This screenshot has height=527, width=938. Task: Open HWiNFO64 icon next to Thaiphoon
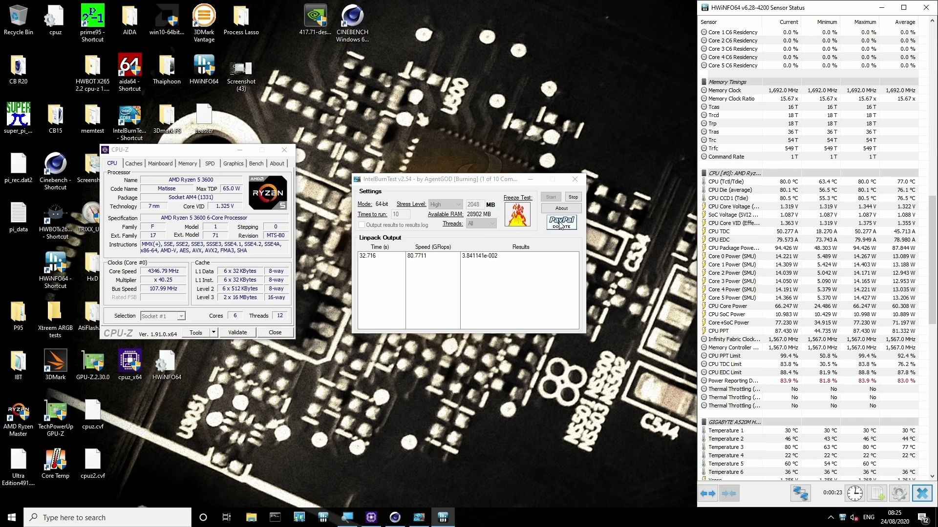(204, 69)
